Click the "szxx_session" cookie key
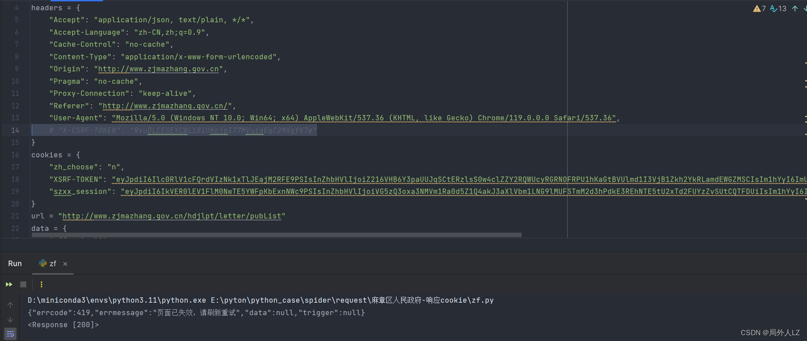 pyautogui.click(x=80, y=192)
